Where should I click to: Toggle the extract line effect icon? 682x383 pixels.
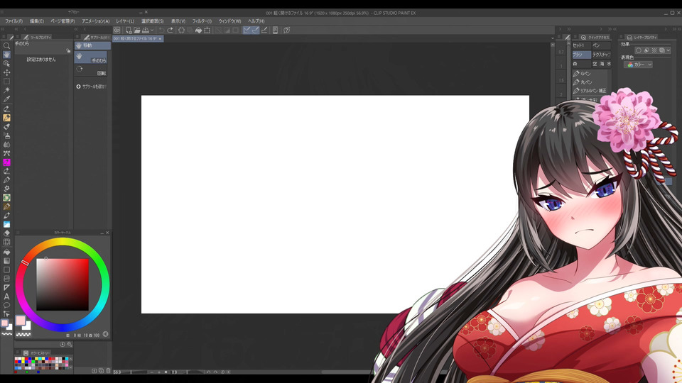646,50
